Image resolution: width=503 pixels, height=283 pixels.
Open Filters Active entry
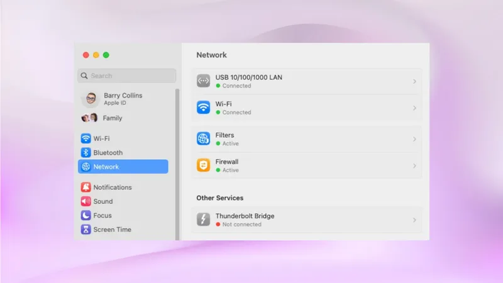click(307, 139)
